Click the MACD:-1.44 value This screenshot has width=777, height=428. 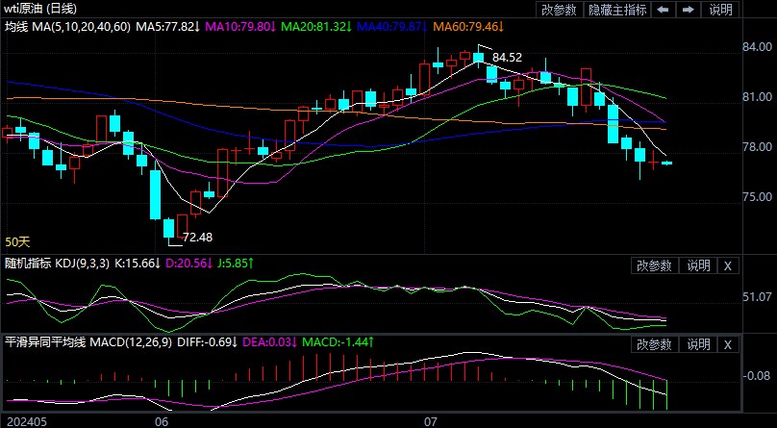click(338, 341)
